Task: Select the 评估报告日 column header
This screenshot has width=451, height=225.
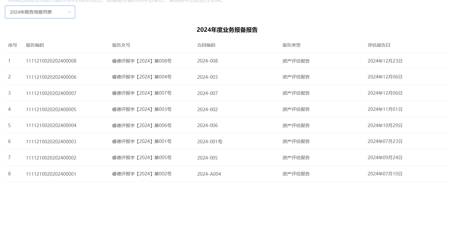Action: point(379,45)
